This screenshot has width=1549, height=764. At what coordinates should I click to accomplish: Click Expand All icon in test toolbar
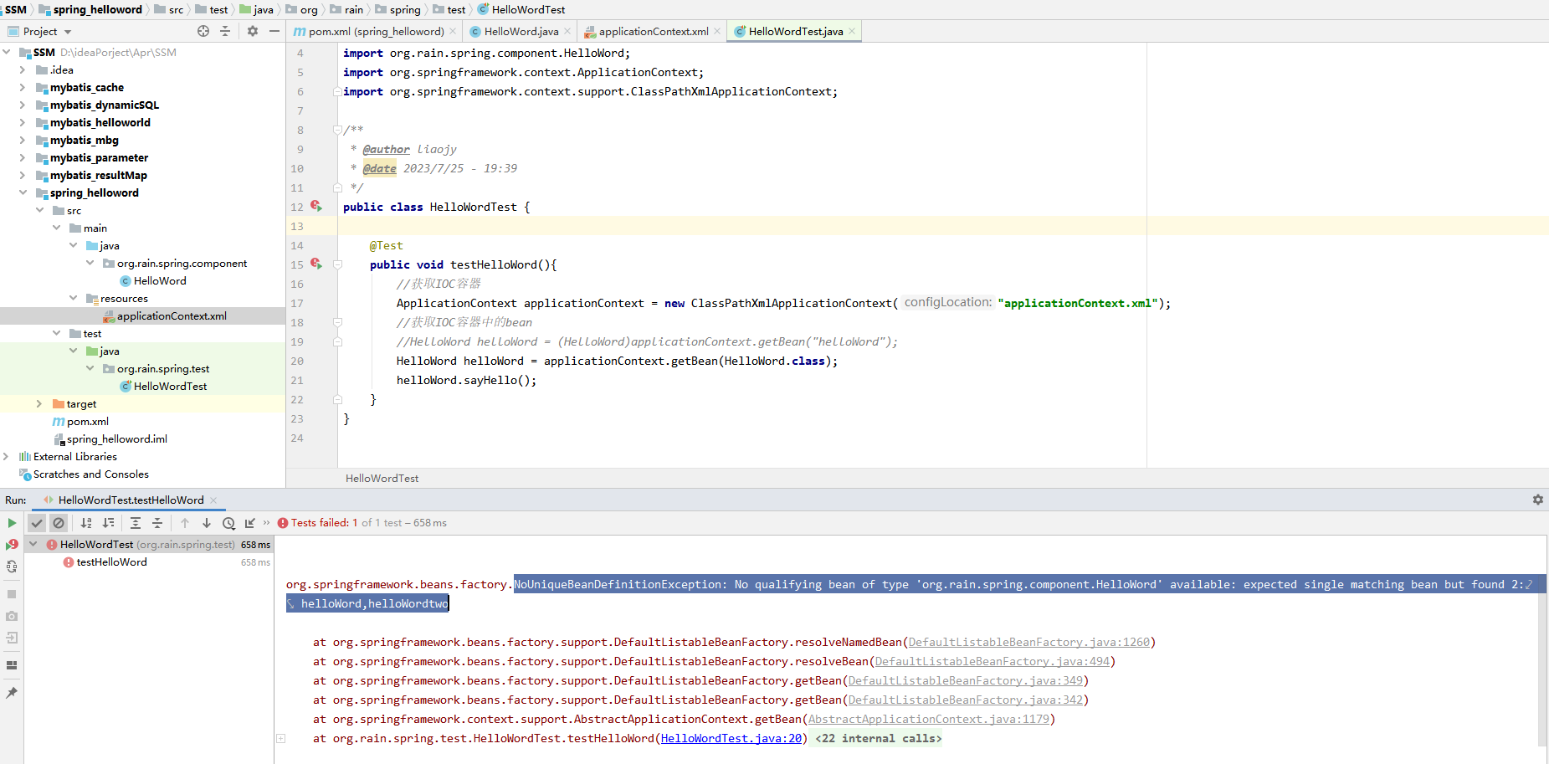pyautogui.click(x=136, y=523)
